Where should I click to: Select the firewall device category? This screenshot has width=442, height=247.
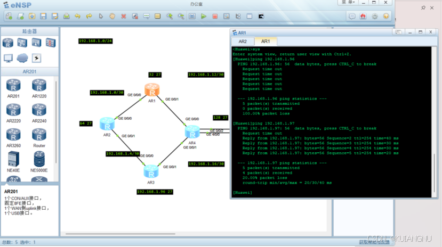click(51, 43)
